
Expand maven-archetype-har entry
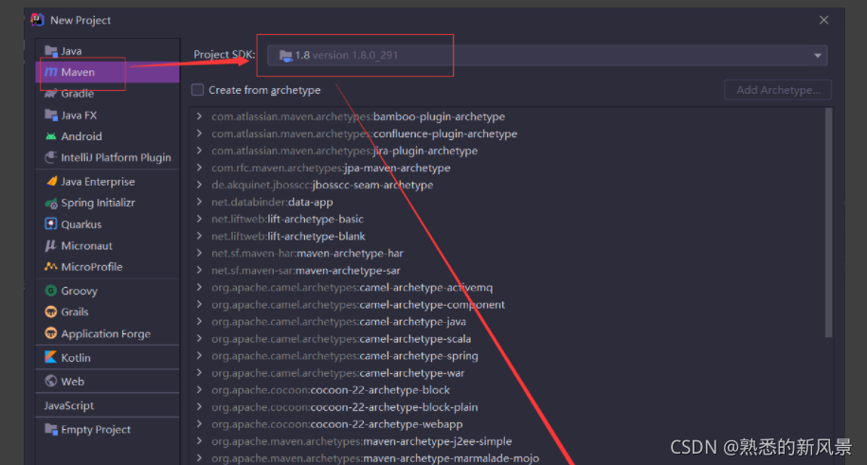click(x=199, y=253)
